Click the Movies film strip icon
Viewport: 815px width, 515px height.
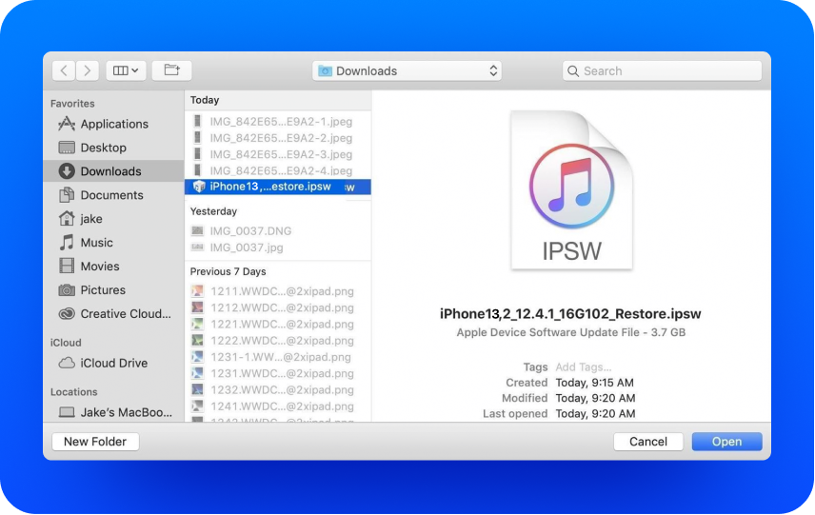point(67,267)
